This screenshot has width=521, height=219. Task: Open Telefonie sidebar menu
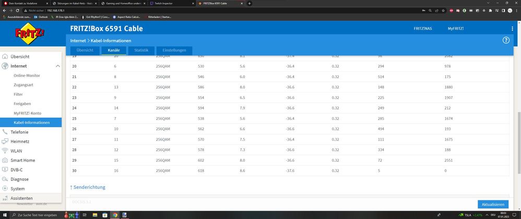click(x=31, y=132)
